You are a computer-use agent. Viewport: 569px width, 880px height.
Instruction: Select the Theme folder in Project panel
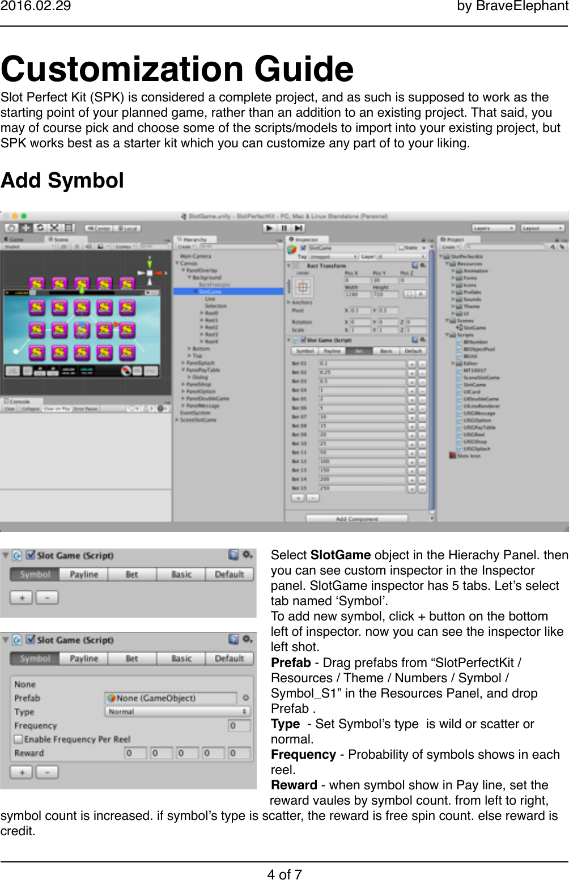pos(472,307)
